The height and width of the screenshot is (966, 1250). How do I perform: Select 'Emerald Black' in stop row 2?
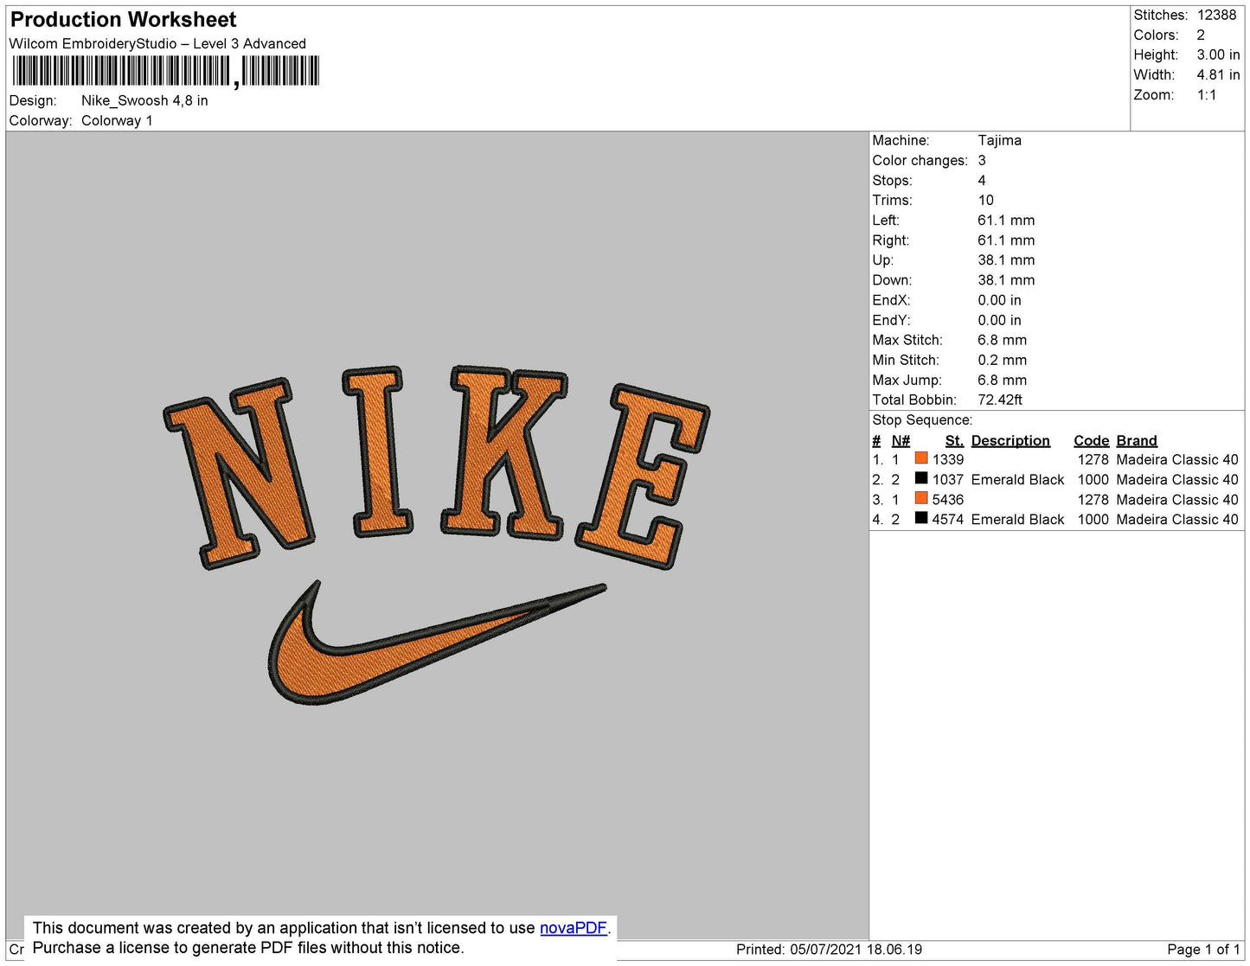[x=1017, y=479]
